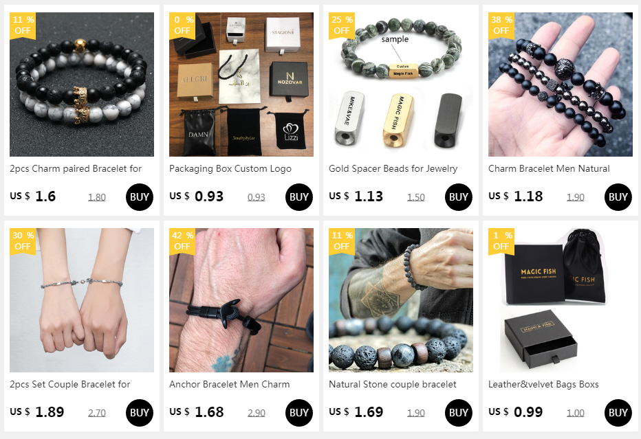This screenshot has width=641, height=439.
Task: Click the 38% OFF badge on charm bracelet
Action: click(501, 25)
